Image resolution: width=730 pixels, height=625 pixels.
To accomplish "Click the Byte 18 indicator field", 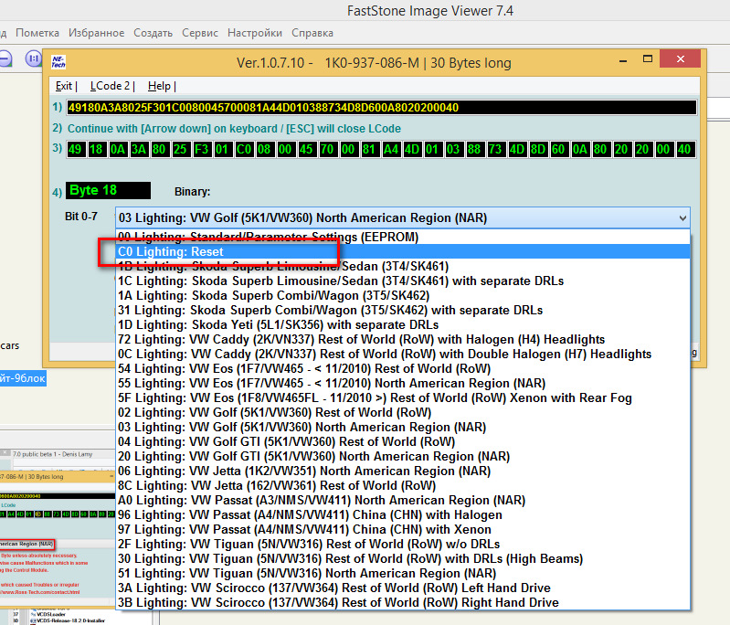I will (108, 190).
